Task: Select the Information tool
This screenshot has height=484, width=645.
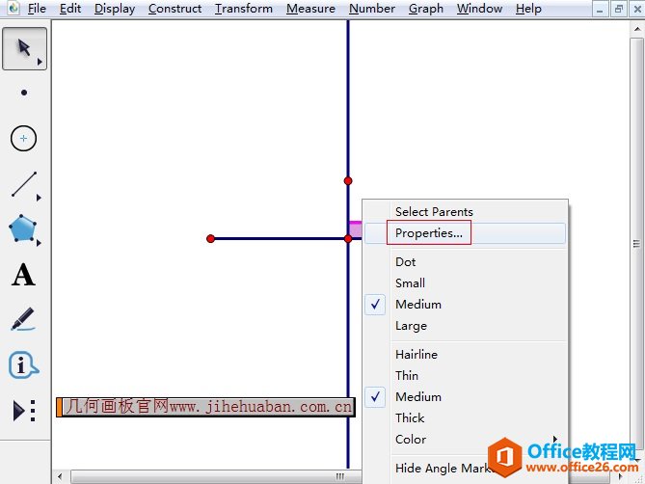Action: (x=23, y=364)
